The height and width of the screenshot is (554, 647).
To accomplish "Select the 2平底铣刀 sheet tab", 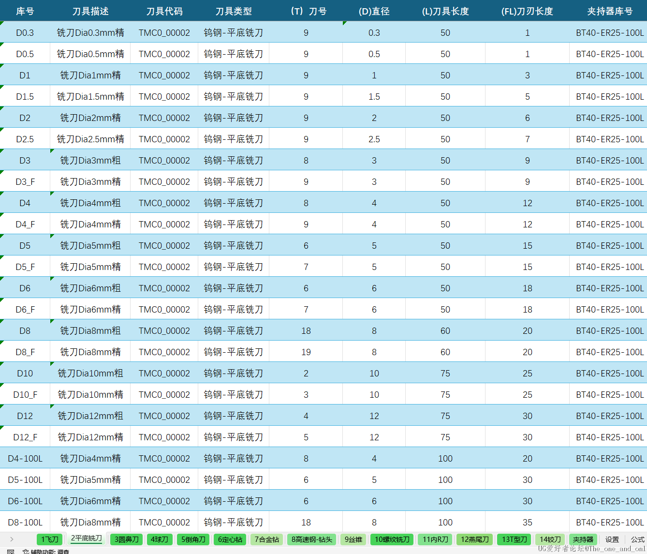I will click(87, 539).
